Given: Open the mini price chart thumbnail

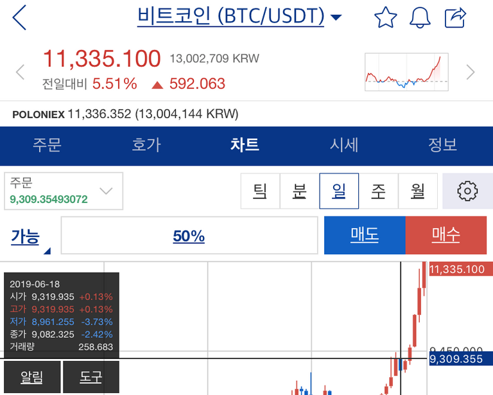Looking at the screenshot, I should pyautogui.click(x=406, y=72).
